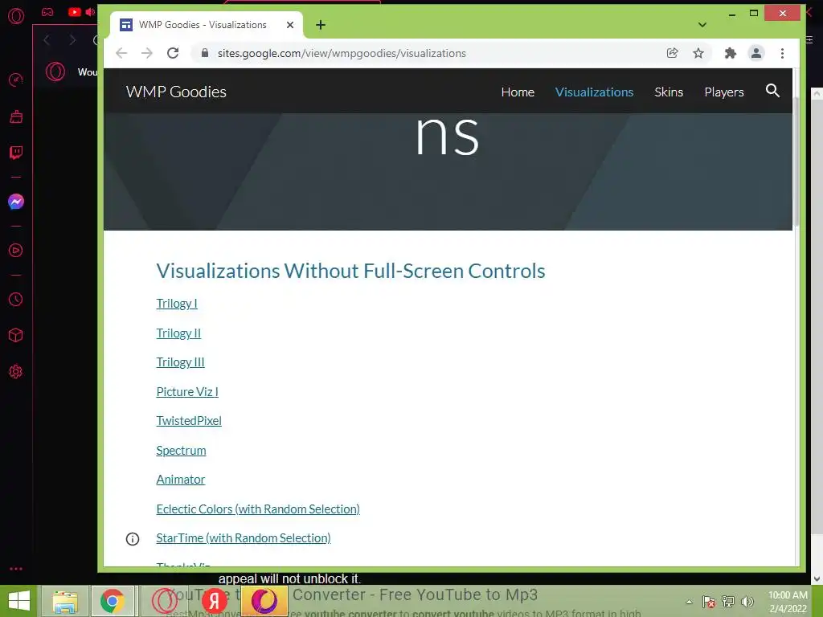Image resolution: width=823 pixels, height=617 pixels.
Task: Click the purple ring taskbar icon
Action: coord(264,601)
